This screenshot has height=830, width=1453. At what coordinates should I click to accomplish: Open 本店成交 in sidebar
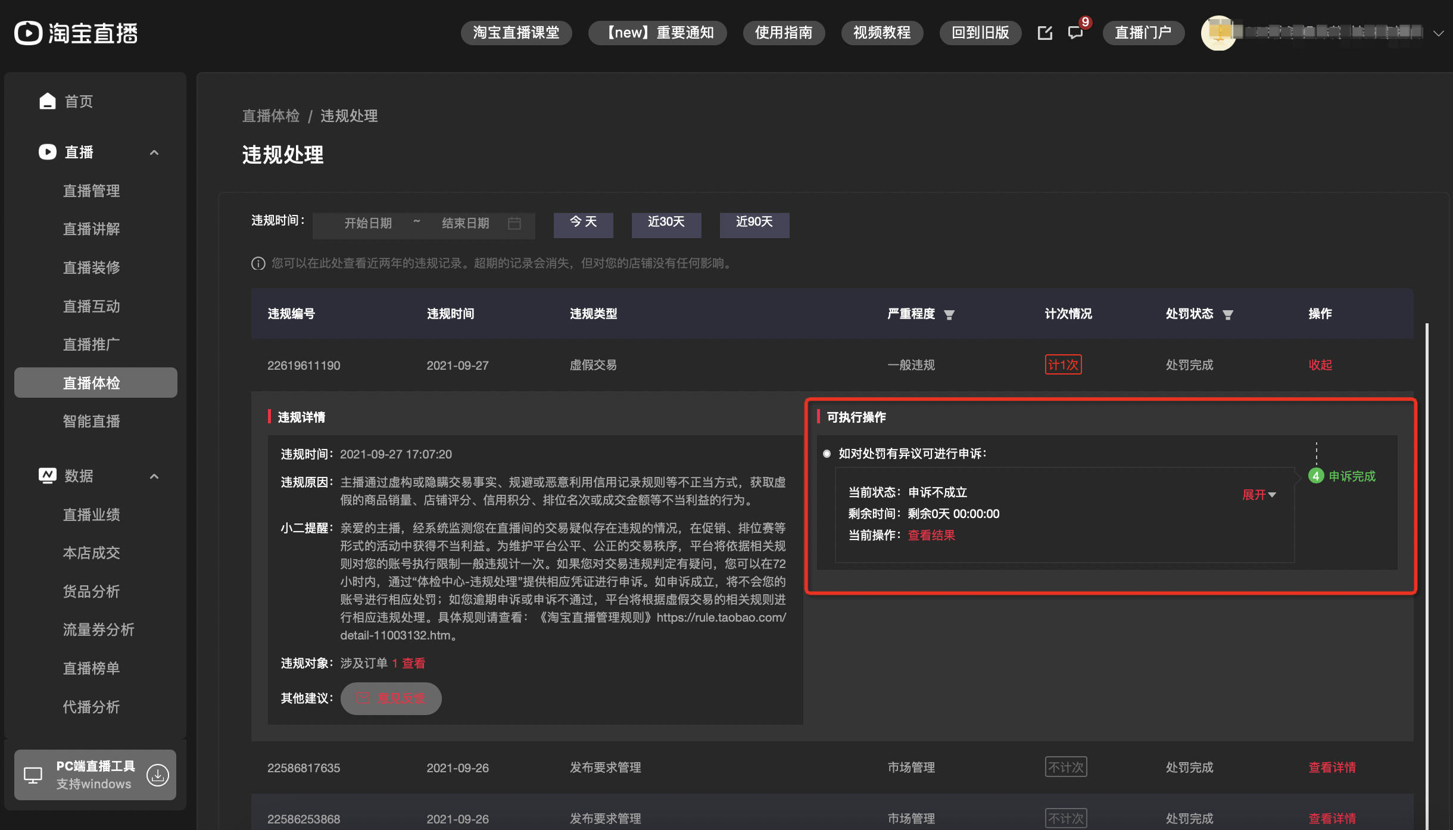click(x=92, y=553)
